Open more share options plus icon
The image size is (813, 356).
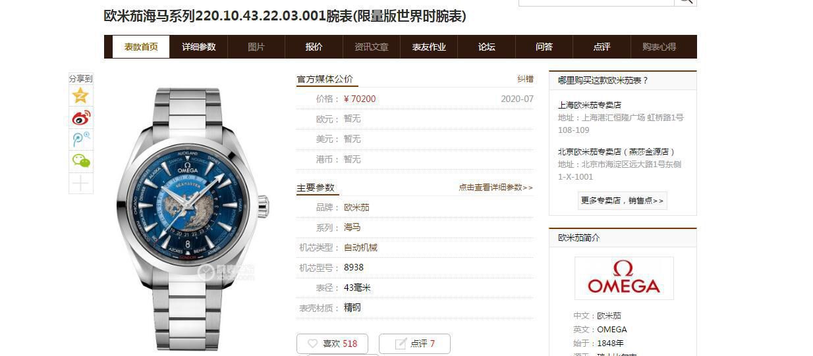click(81, 183)
